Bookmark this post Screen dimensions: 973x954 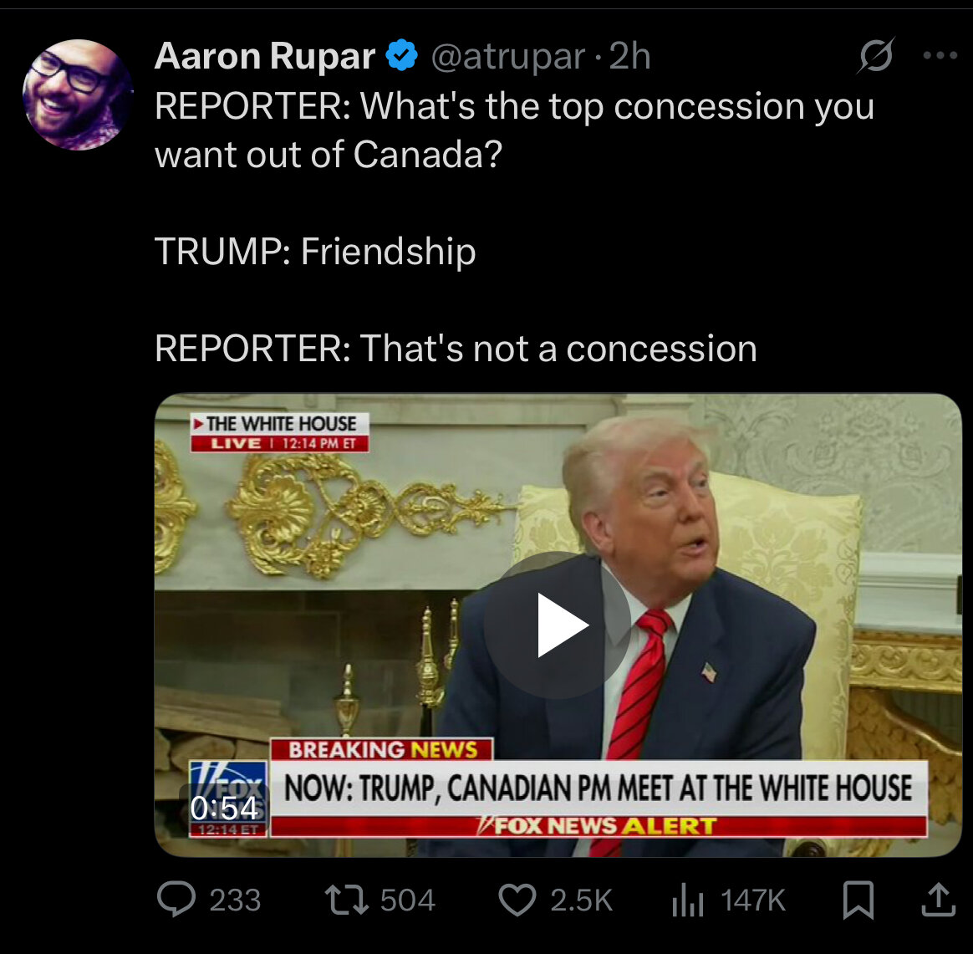tap(858, 900)
